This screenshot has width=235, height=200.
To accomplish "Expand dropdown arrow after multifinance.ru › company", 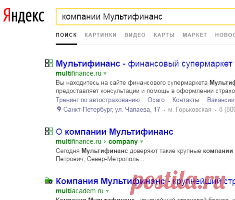I will click(x=141, y=142).
